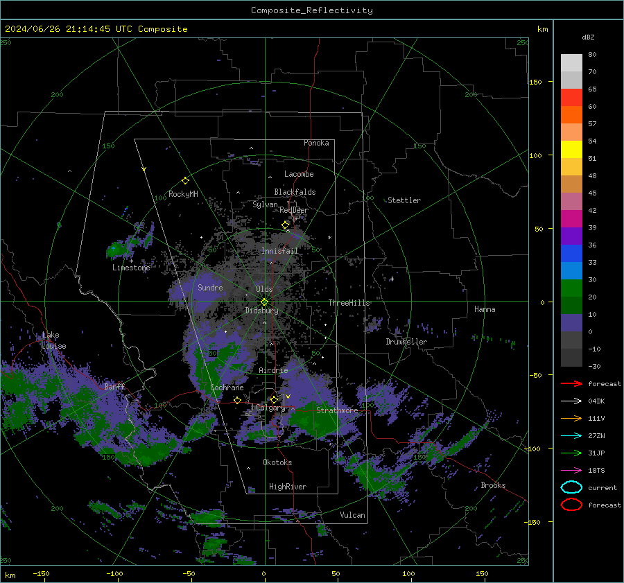
Task: Click the Lake Louise label
Action: 53,340
